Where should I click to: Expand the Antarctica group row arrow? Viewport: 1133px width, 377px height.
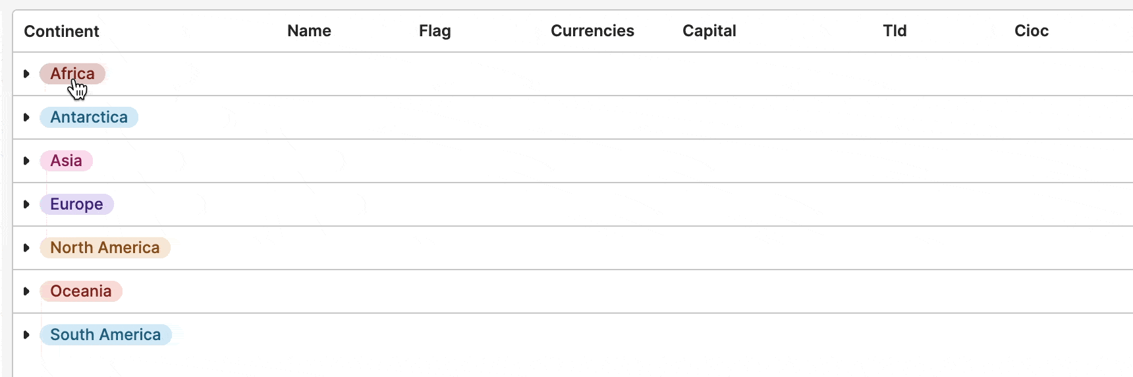[x=26, y=117]
